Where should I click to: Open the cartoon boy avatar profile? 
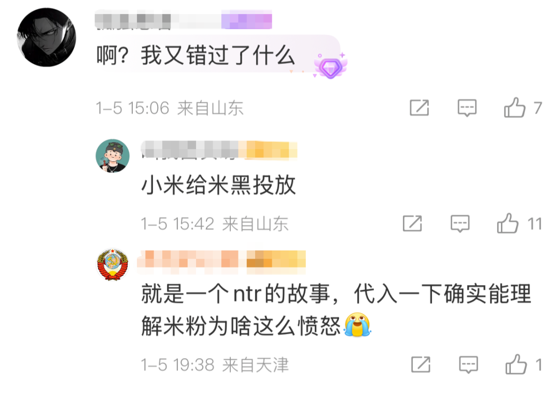tap(113, 156)
